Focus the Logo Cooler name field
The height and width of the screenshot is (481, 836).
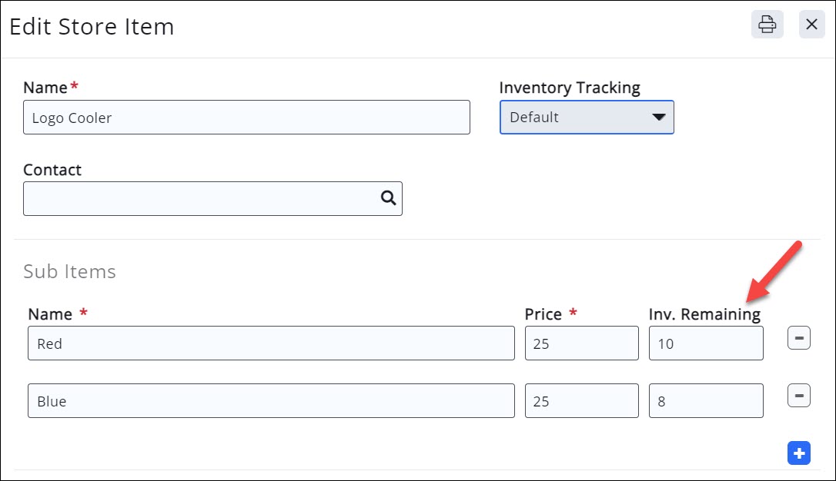pyautogui.click(x=246, y=118)
